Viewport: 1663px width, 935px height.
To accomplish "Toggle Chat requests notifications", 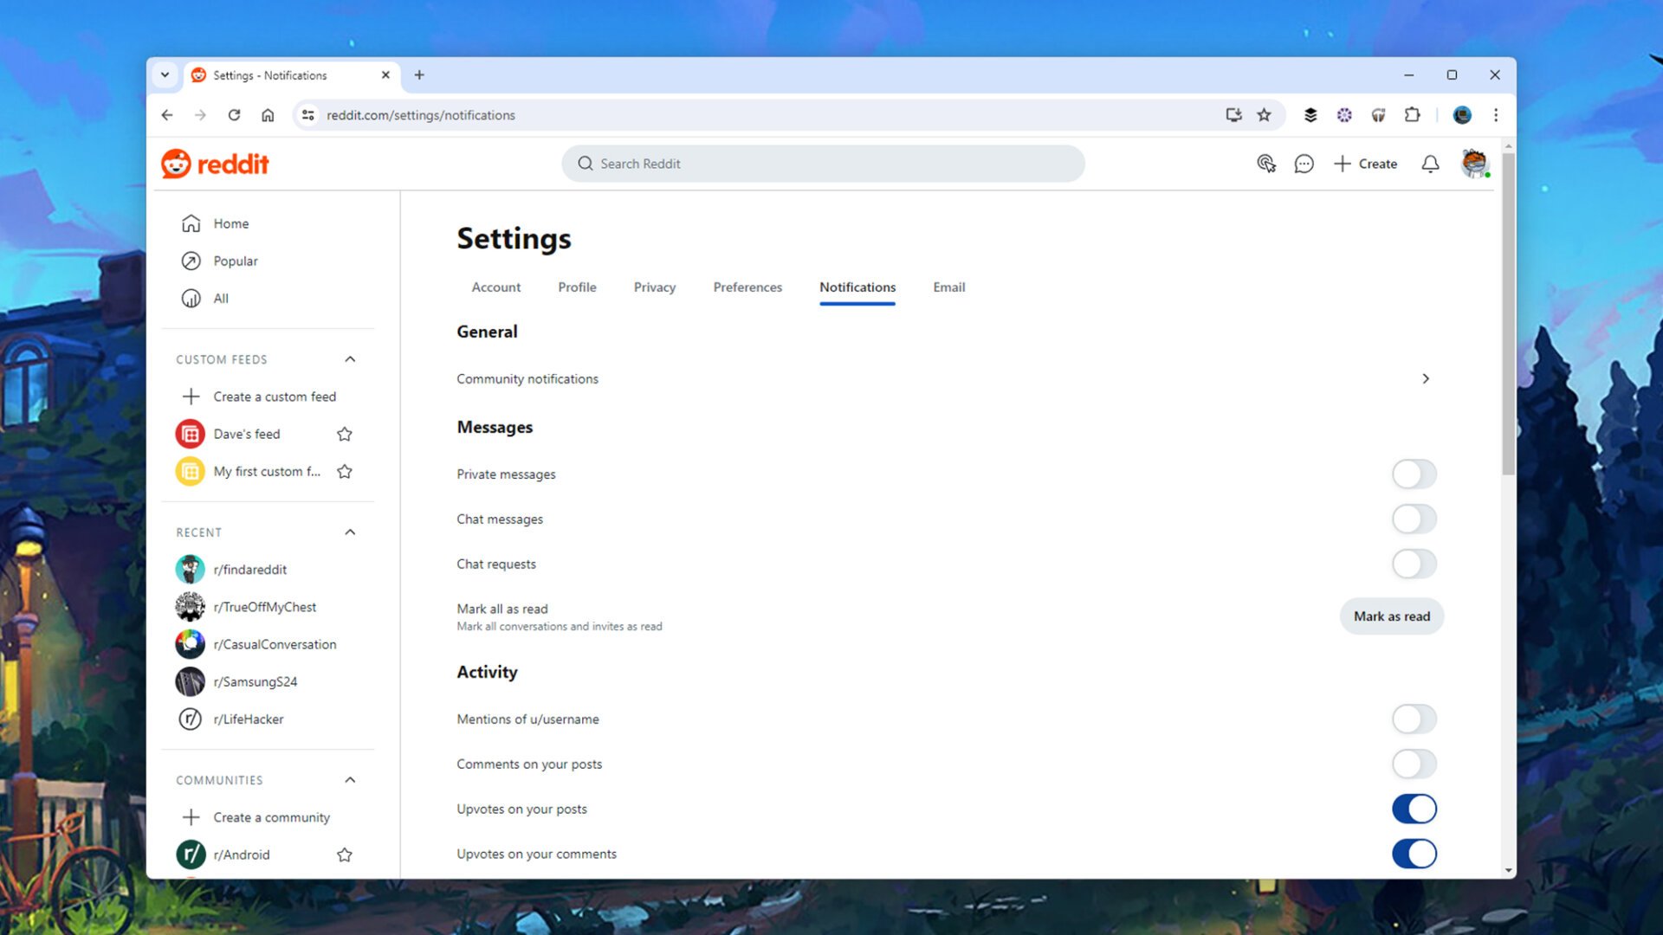I will point(1414,564).
